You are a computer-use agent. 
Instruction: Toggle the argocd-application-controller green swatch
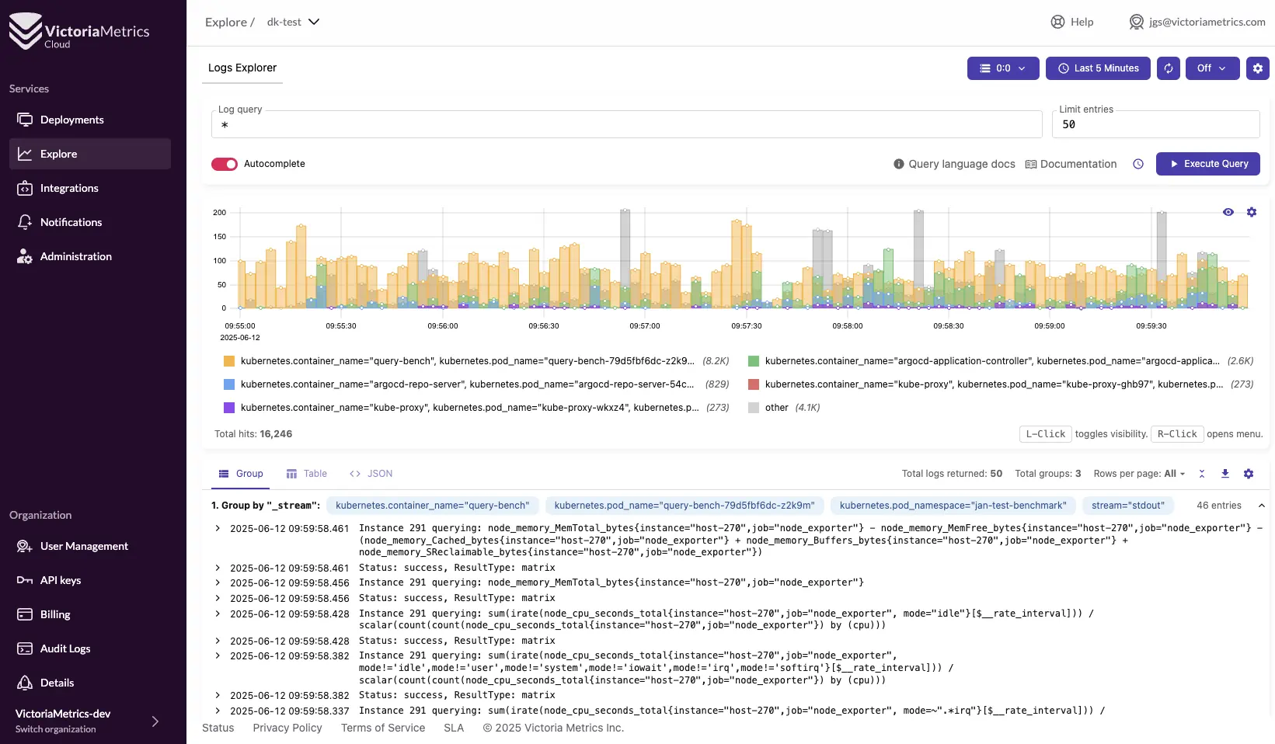pyautogui.click(x=754, y=361)
